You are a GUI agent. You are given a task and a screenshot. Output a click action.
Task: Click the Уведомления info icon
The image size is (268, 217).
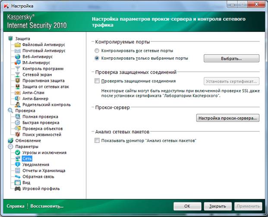tap(18, 164)
